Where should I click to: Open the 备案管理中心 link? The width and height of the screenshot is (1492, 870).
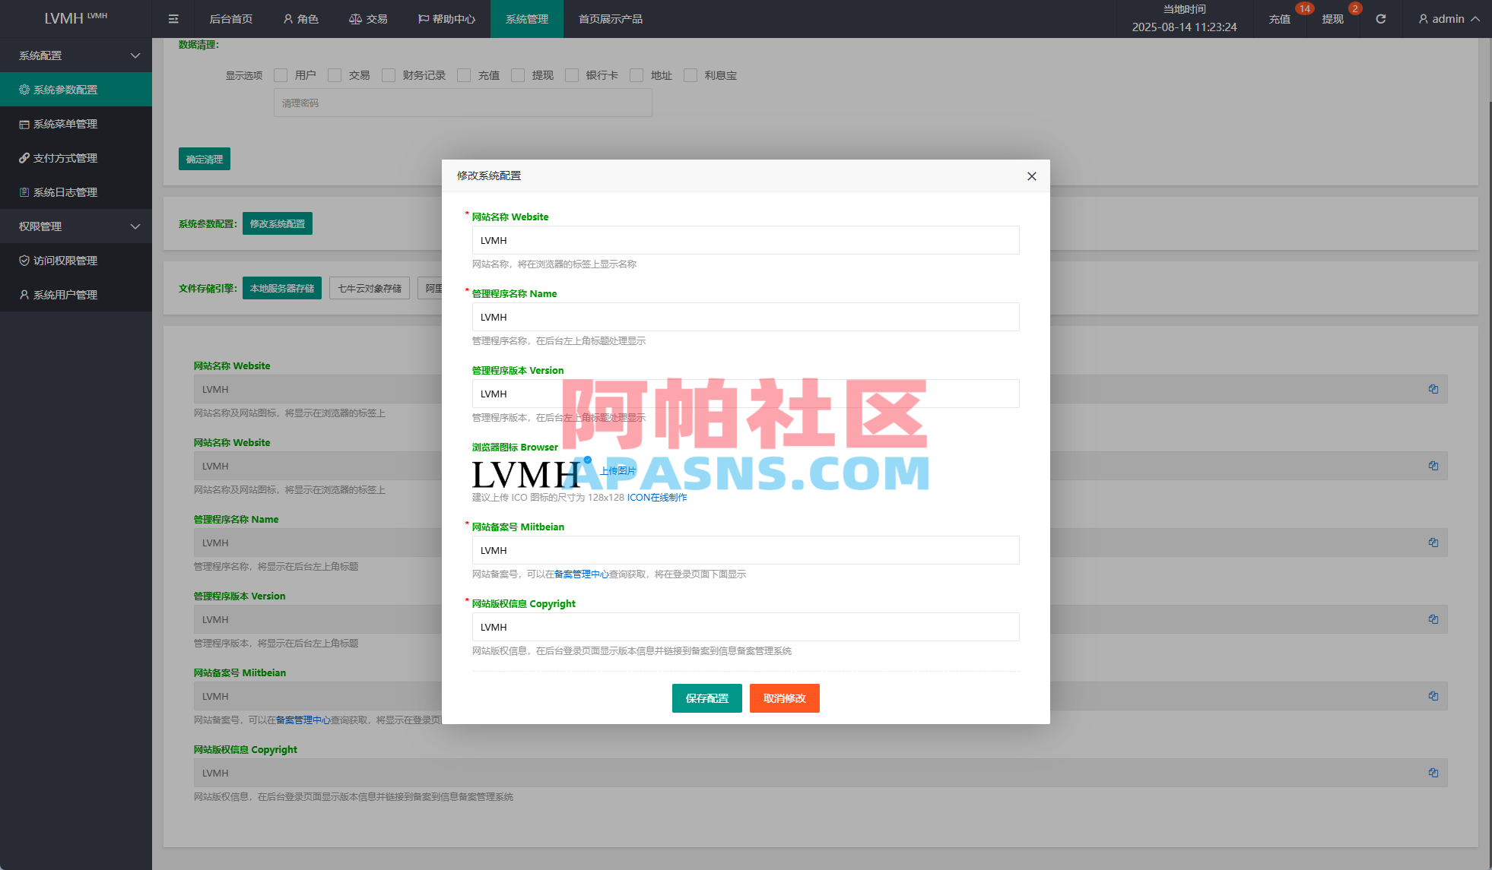(580, 574)
